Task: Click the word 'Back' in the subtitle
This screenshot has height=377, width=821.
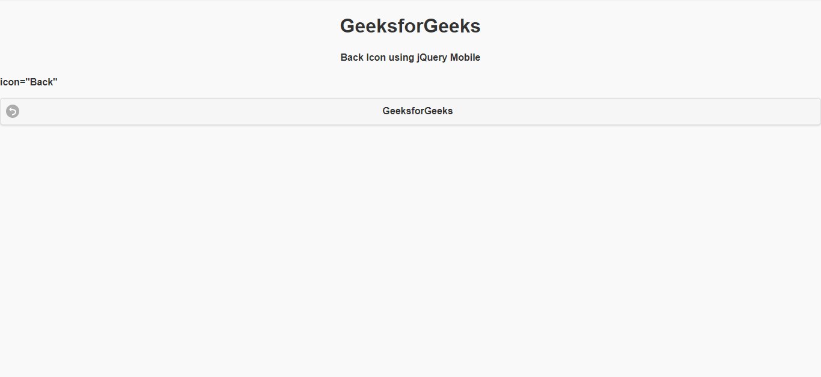Action: point(352,58)
